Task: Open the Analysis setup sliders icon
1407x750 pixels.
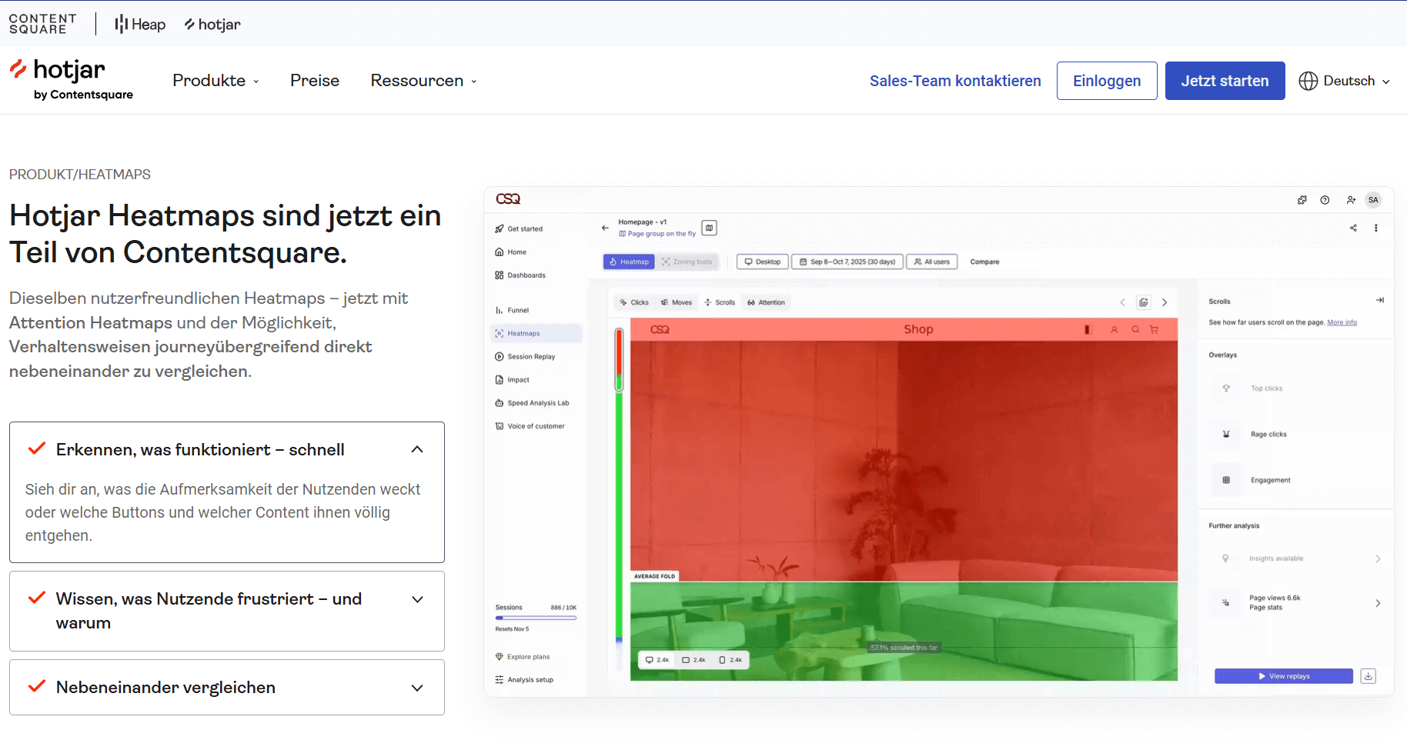Action: [500, 679]
